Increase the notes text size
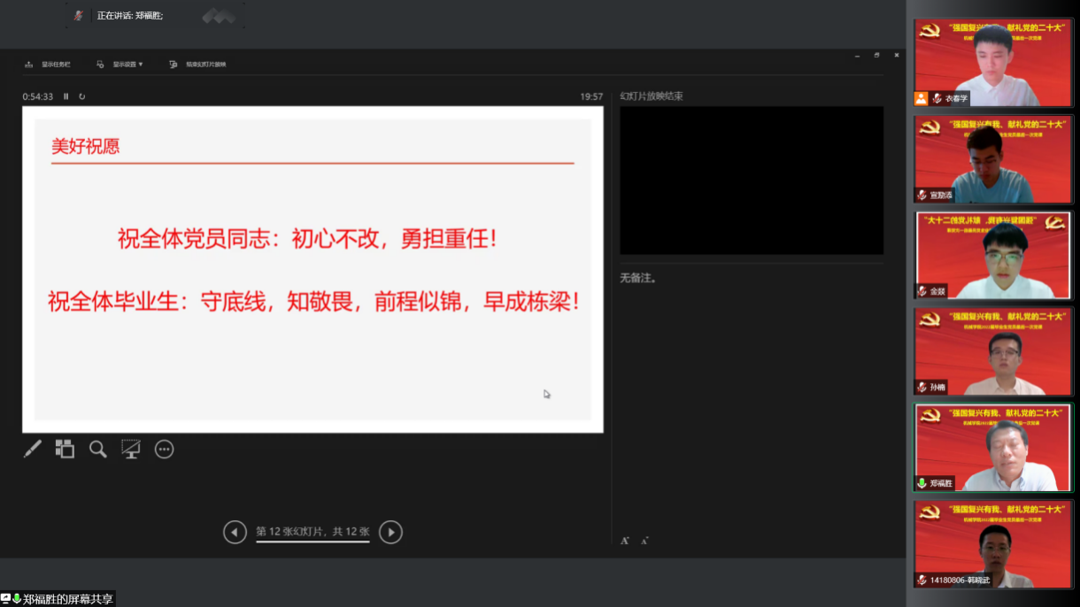The image size is (1080, 607). click(x=624, y=540)
